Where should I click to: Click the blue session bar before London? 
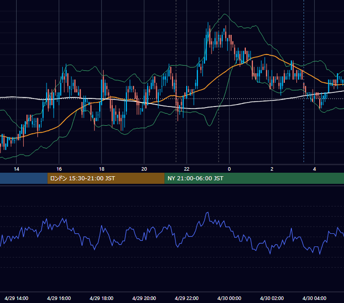(x=24, y=178)
